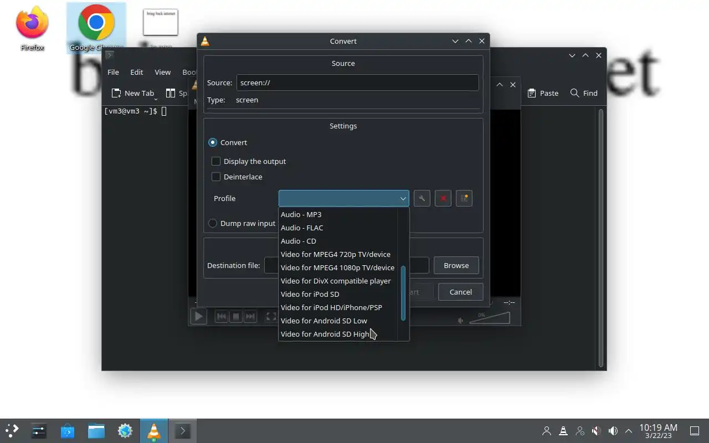The image size is (709, 443).
Task: Click the user icon in system tray
Action: [547, 431]
